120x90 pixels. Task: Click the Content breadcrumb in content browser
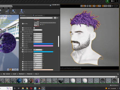point(8,74)
